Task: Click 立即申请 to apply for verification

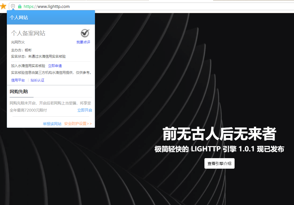Action: point(55,66)
